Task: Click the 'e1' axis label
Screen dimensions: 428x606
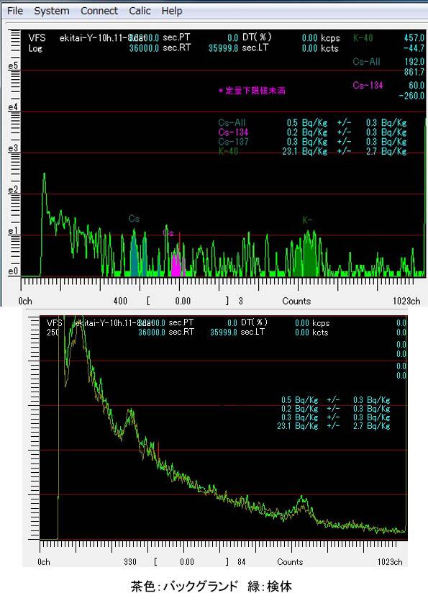Action: pyautogui.click(x=13, y=231)
